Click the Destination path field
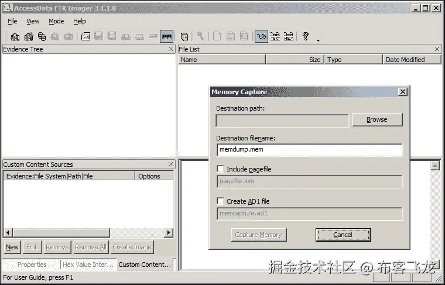The height and width of the screenshot is (285, 445). (282, 121)
